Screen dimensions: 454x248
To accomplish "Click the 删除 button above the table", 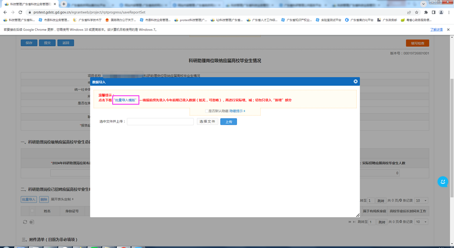I will 44,199.
